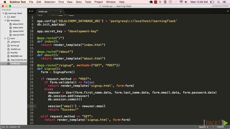The width and height of the screenshot is (230, 129).
Task: Open Procfile in sidebar
Action: coord(14,53)
